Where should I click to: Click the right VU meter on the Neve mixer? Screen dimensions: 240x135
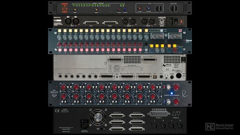pos(175,36)
